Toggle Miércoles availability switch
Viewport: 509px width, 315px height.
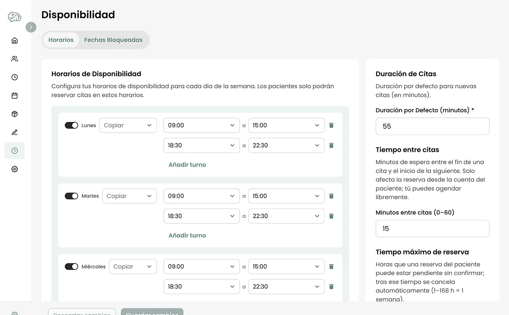72,267
